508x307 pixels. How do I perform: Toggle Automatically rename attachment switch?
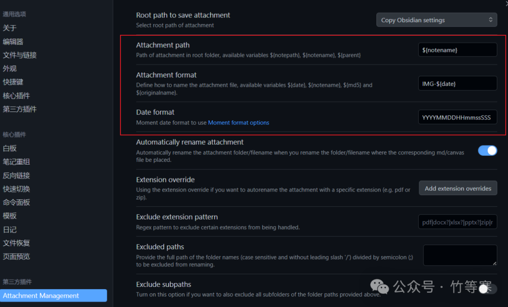tap(487, 150)
